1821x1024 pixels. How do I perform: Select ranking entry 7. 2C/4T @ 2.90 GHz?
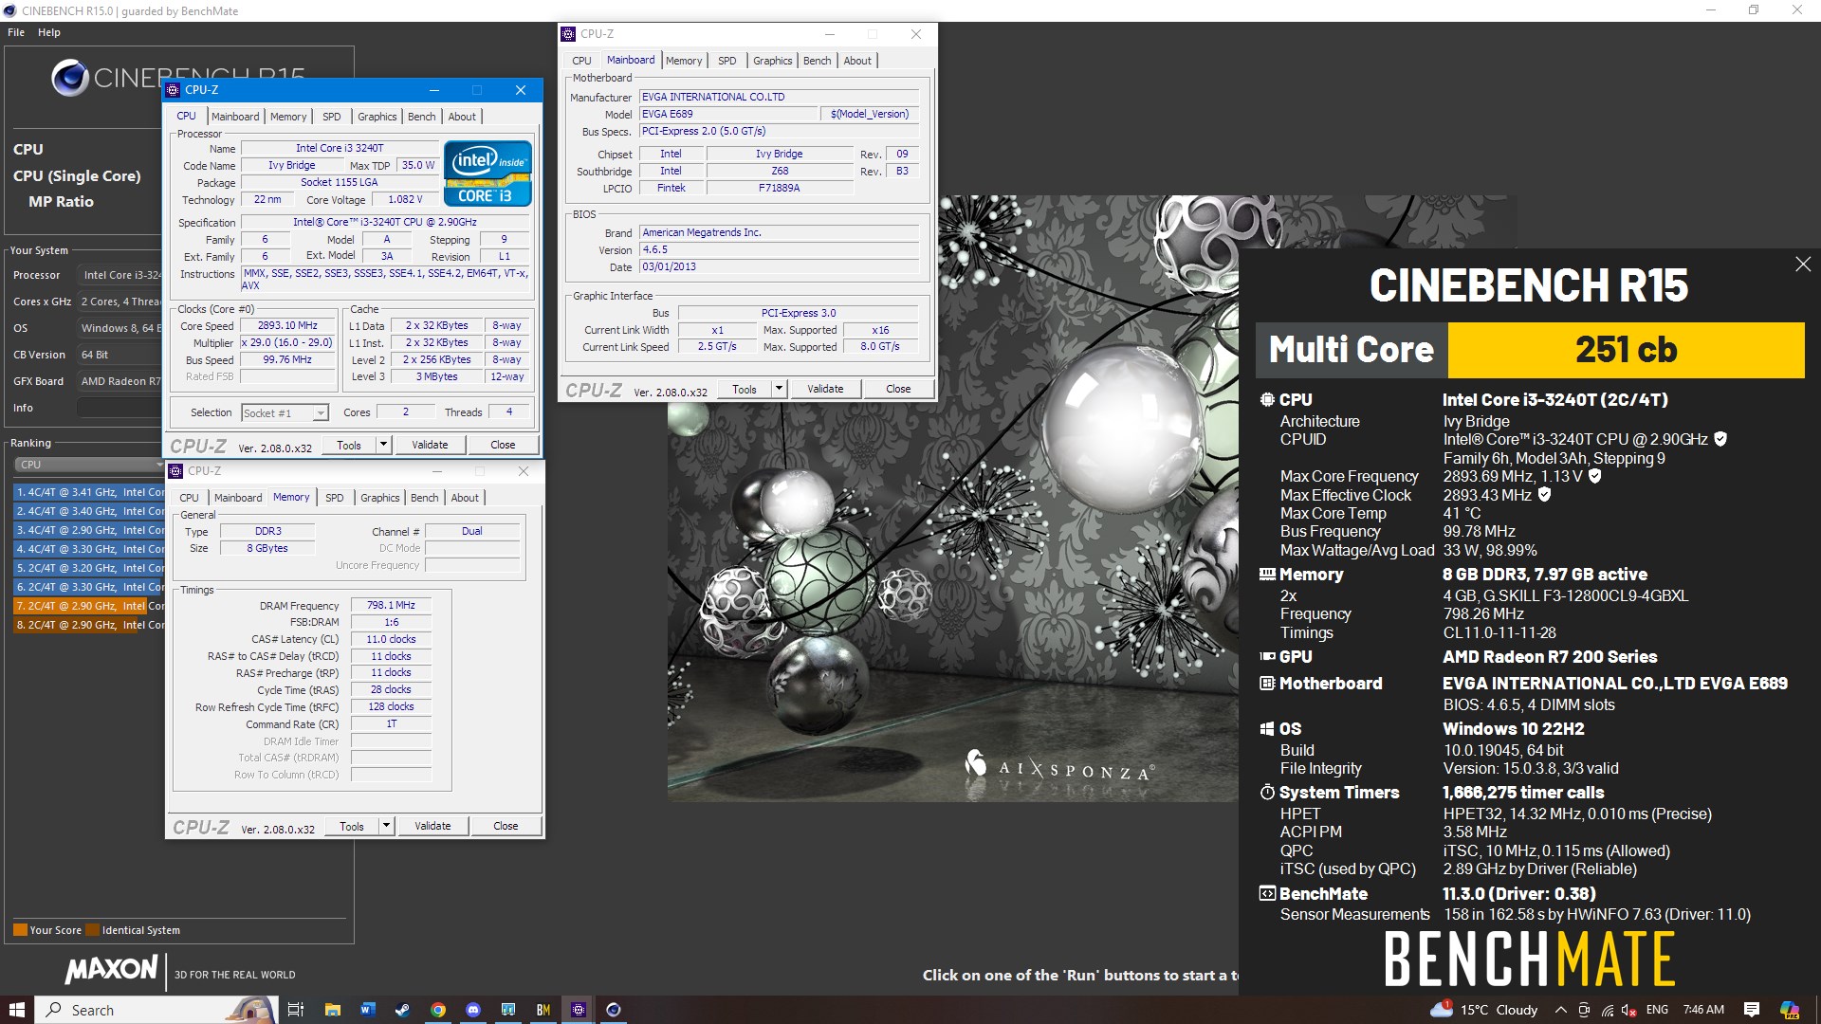click(x=89, y=606)
